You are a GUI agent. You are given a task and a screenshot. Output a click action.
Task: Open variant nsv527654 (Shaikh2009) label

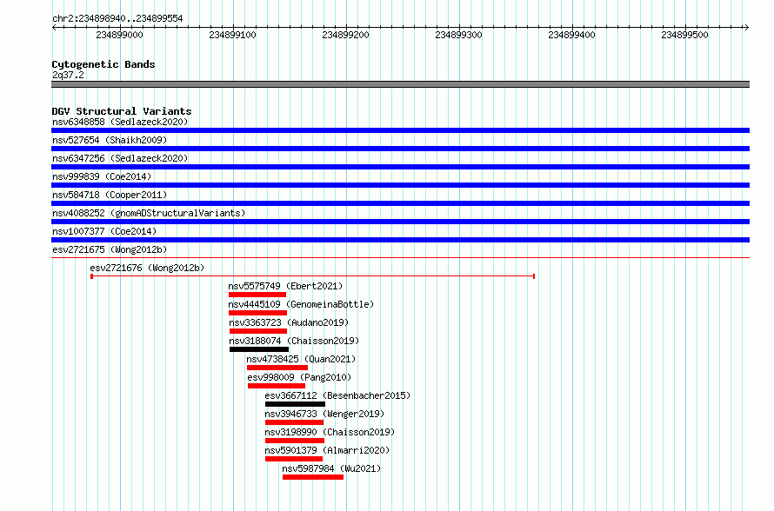tap(110, 140)
